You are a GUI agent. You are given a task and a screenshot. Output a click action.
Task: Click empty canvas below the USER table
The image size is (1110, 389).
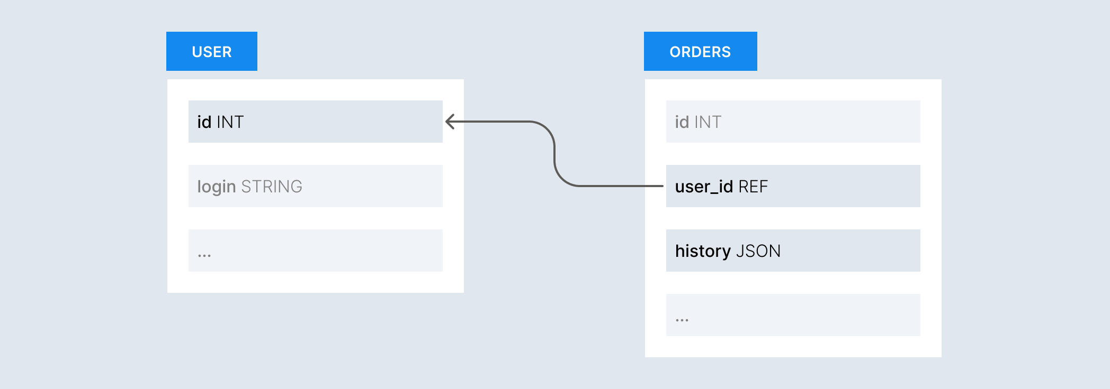[x=315, y=338]
